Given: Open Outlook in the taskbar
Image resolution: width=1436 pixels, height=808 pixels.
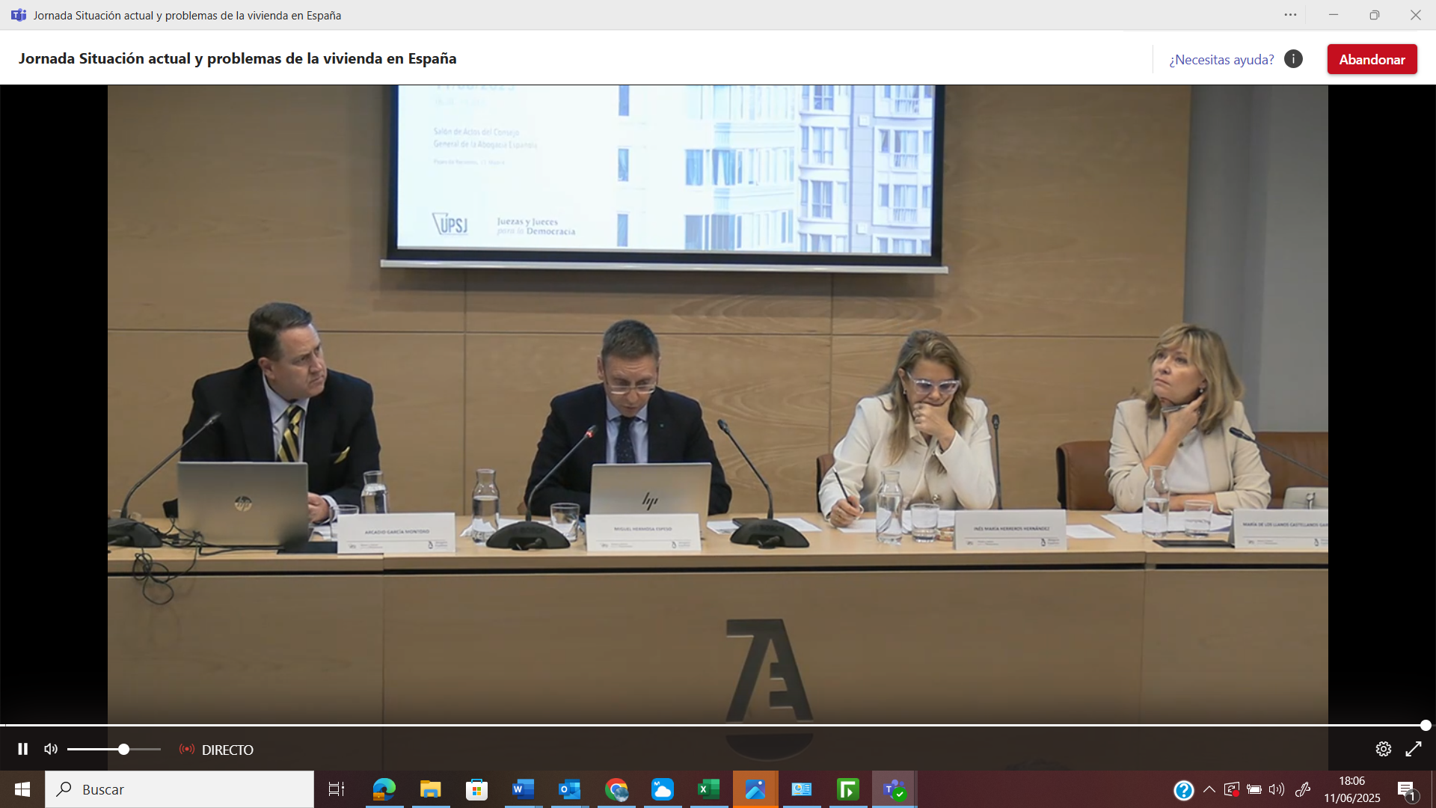Looking at the screenshot, I should click(569, 789).
